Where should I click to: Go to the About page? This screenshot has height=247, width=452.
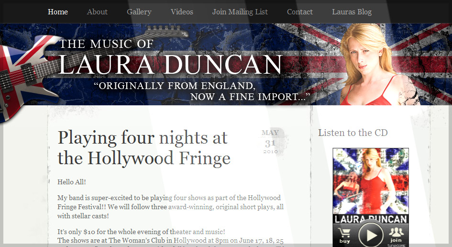(x=97, y=12)
